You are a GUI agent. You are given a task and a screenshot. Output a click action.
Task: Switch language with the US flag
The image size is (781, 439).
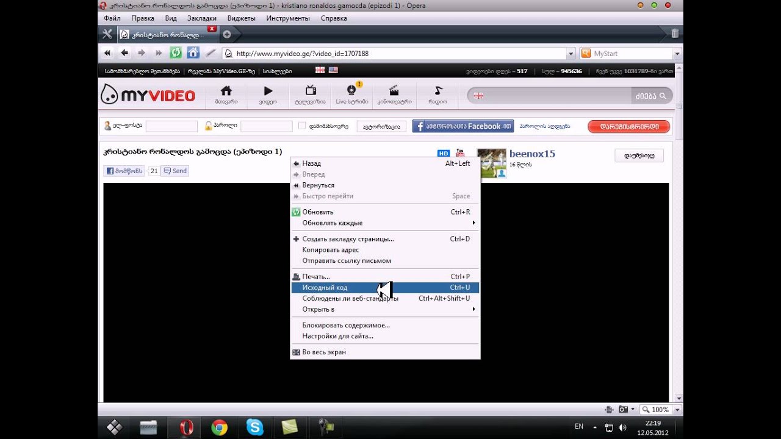pos(333,70)
